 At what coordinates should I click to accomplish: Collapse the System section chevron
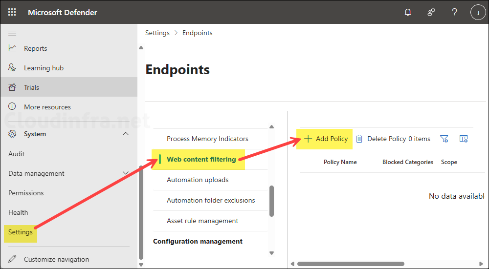pyautogui.click(x=126, y=134)
